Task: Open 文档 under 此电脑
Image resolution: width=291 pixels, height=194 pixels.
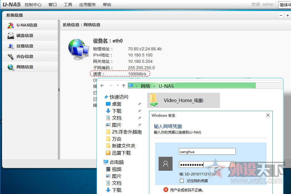Action: point(117,183)
